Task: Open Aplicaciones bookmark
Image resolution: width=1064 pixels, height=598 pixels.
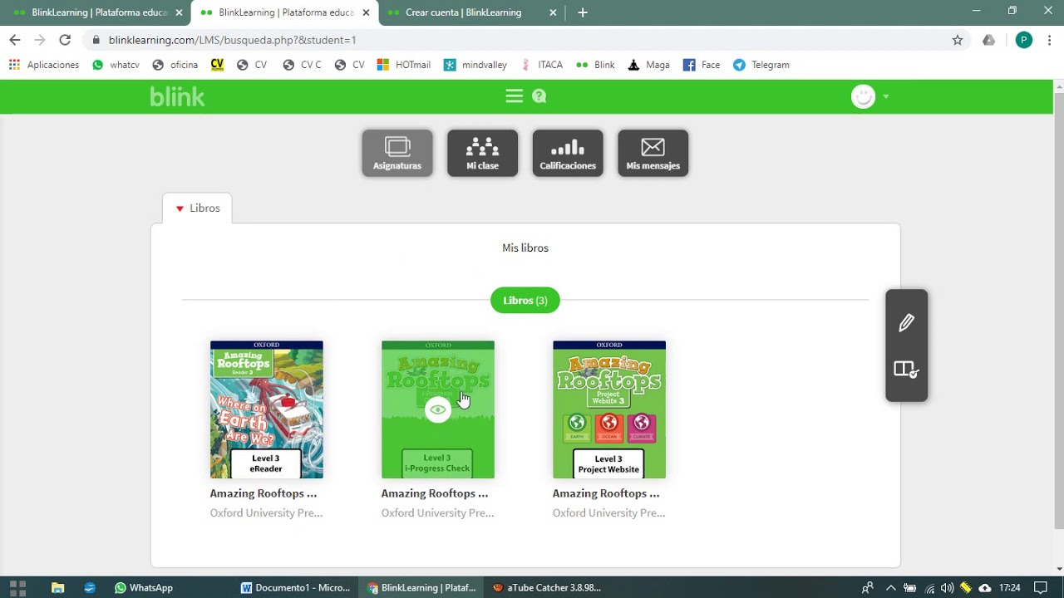Action: (44, 65)
